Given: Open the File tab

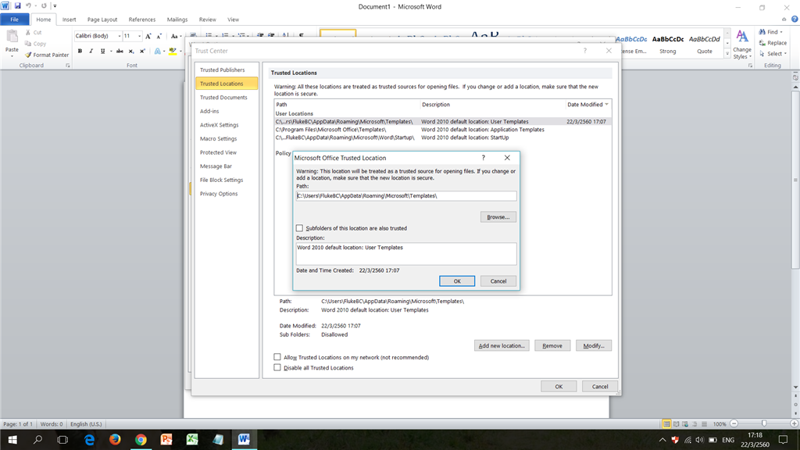Looking at the screenshot, I should tap(15, 20).
